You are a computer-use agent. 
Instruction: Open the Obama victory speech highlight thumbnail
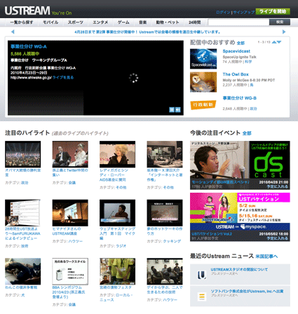tap(22, 154)
